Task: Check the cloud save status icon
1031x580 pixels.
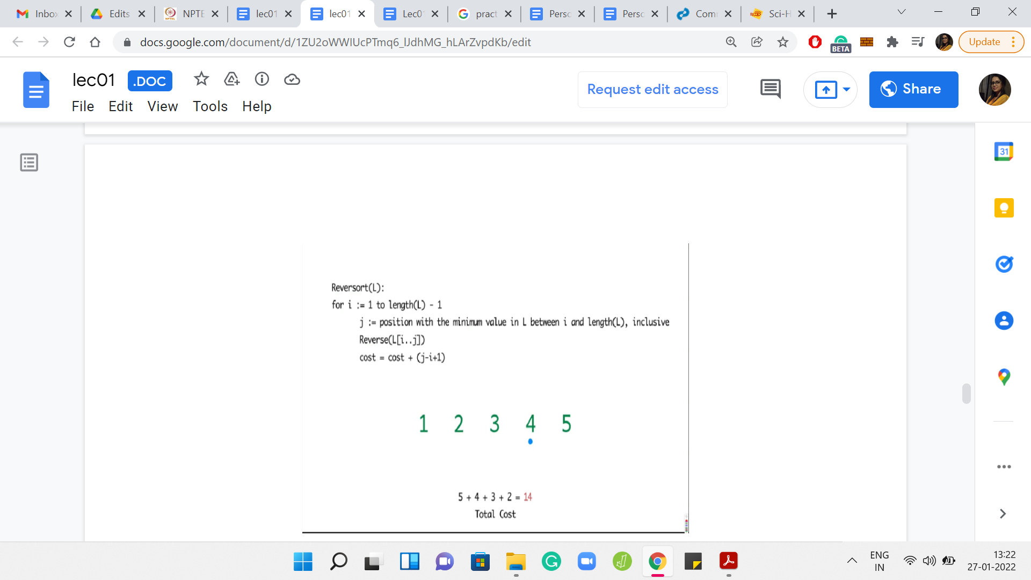Action: 292,79
